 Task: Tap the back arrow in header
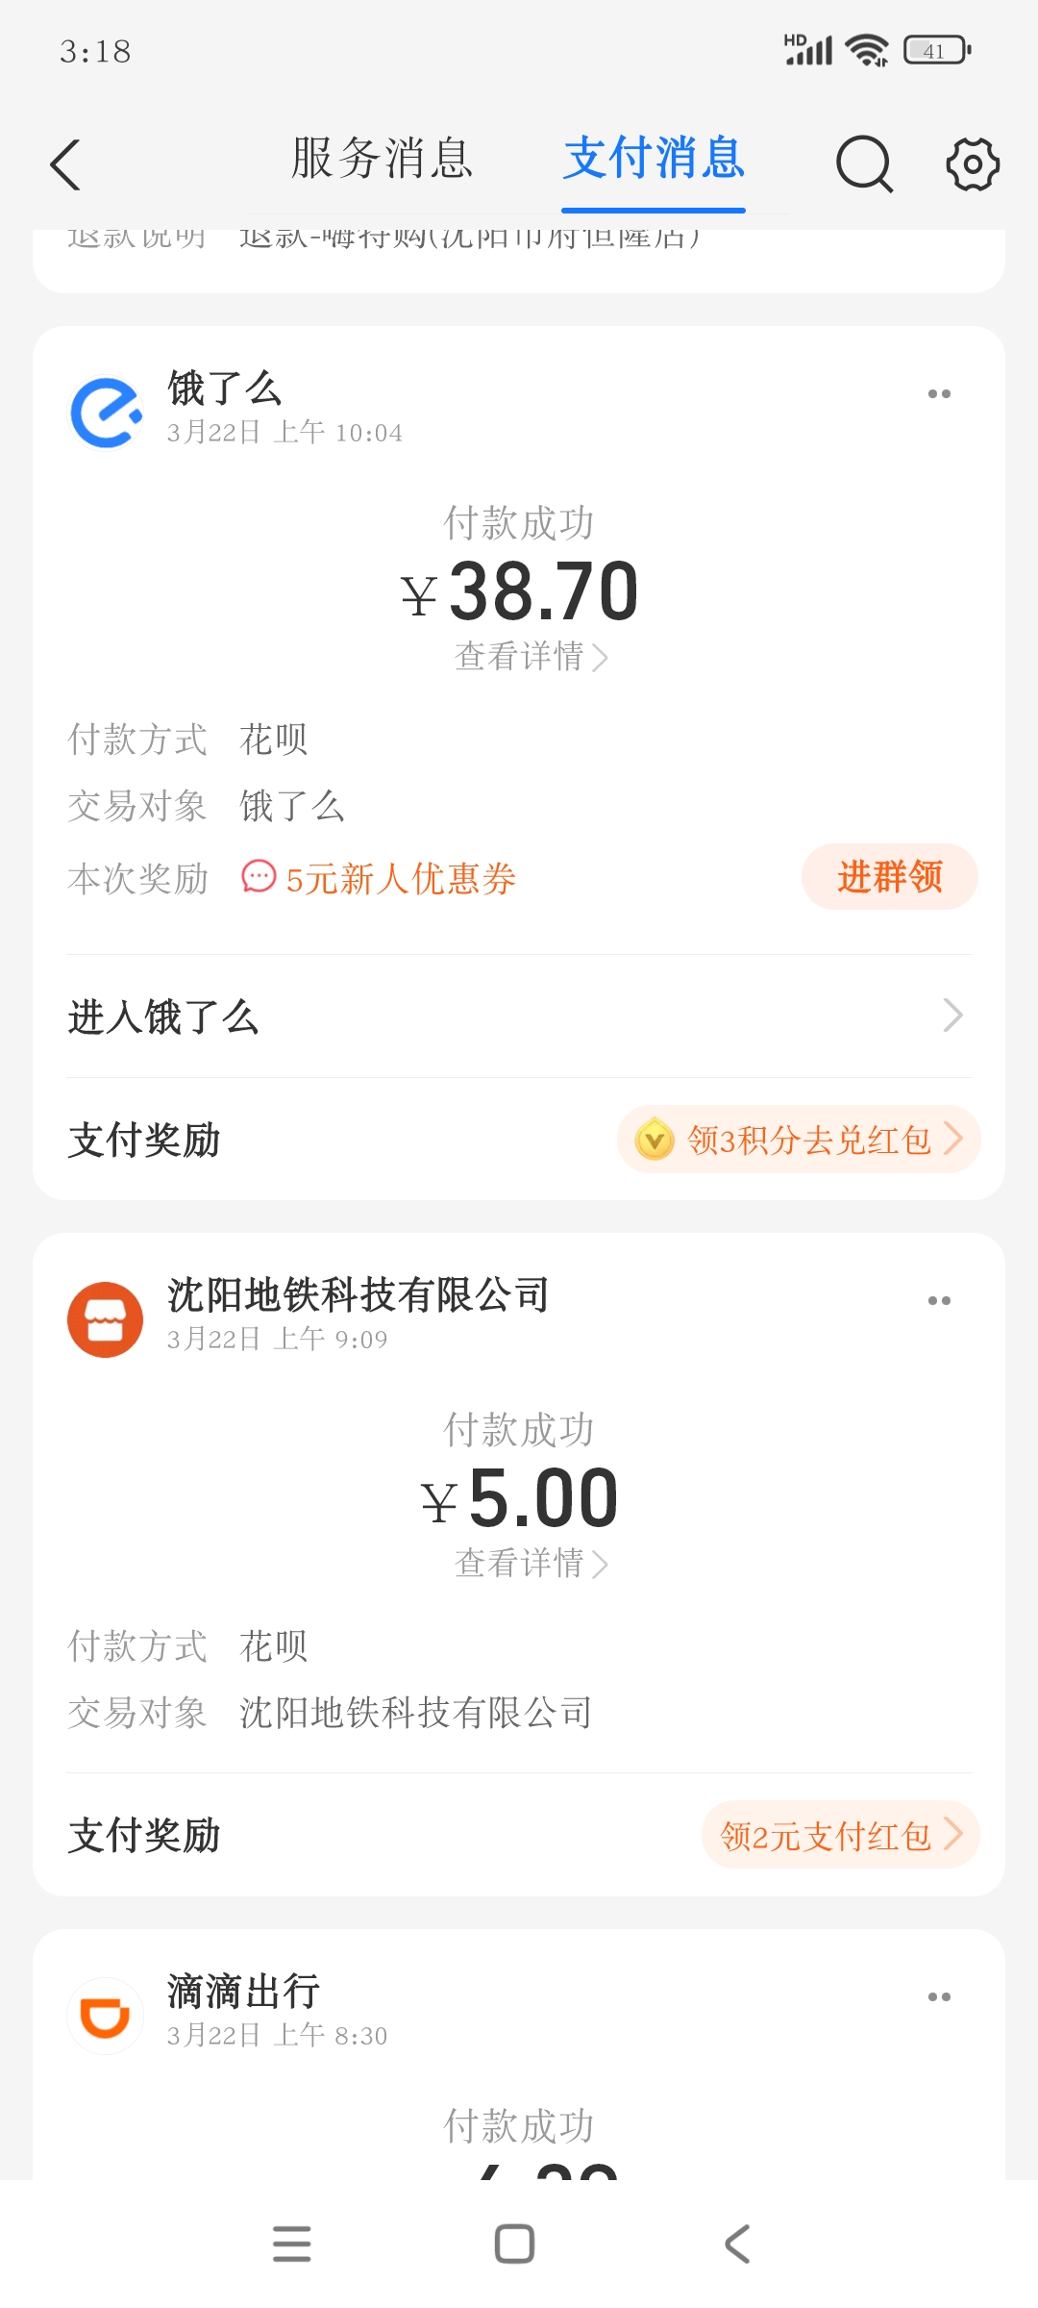tap(65, 164)
